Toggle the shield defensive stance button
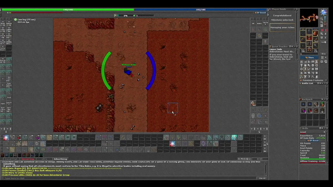The width and height of the screenshot is (333, 187). coord(322,38)
